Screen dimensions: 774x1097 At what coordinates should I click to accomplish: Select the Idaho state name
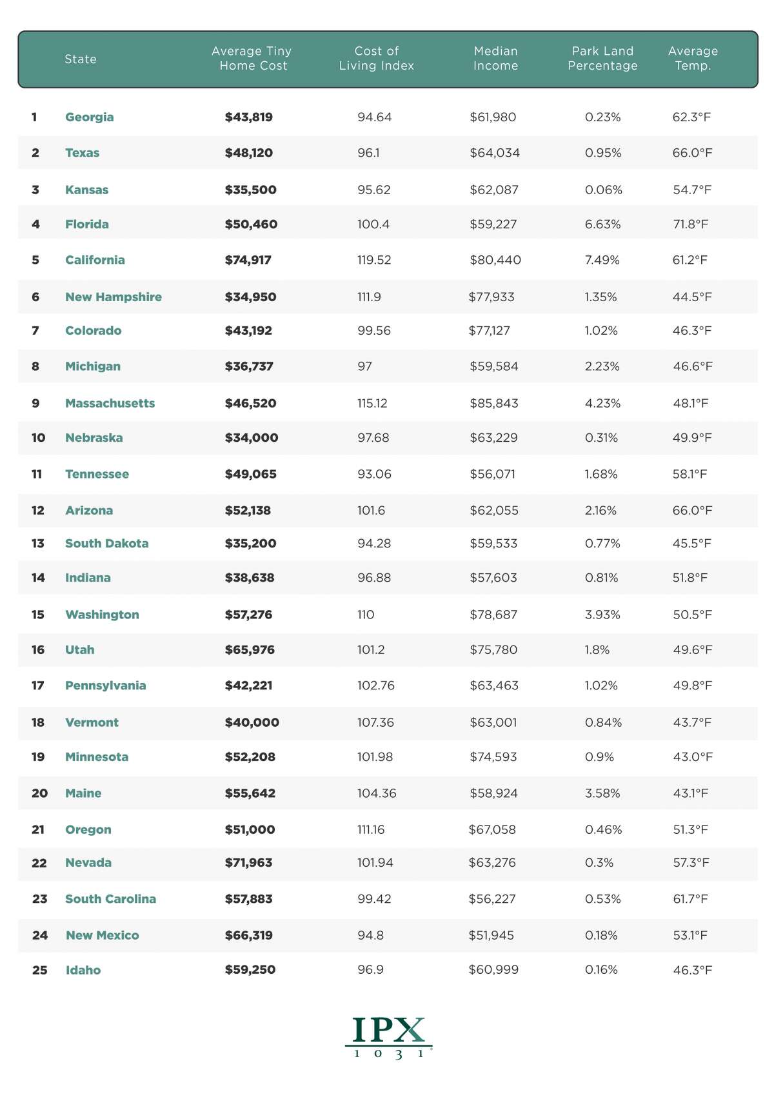(83, 970)
